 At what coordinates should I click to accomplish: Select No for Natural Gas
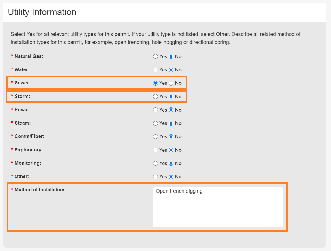pos(171,56)
